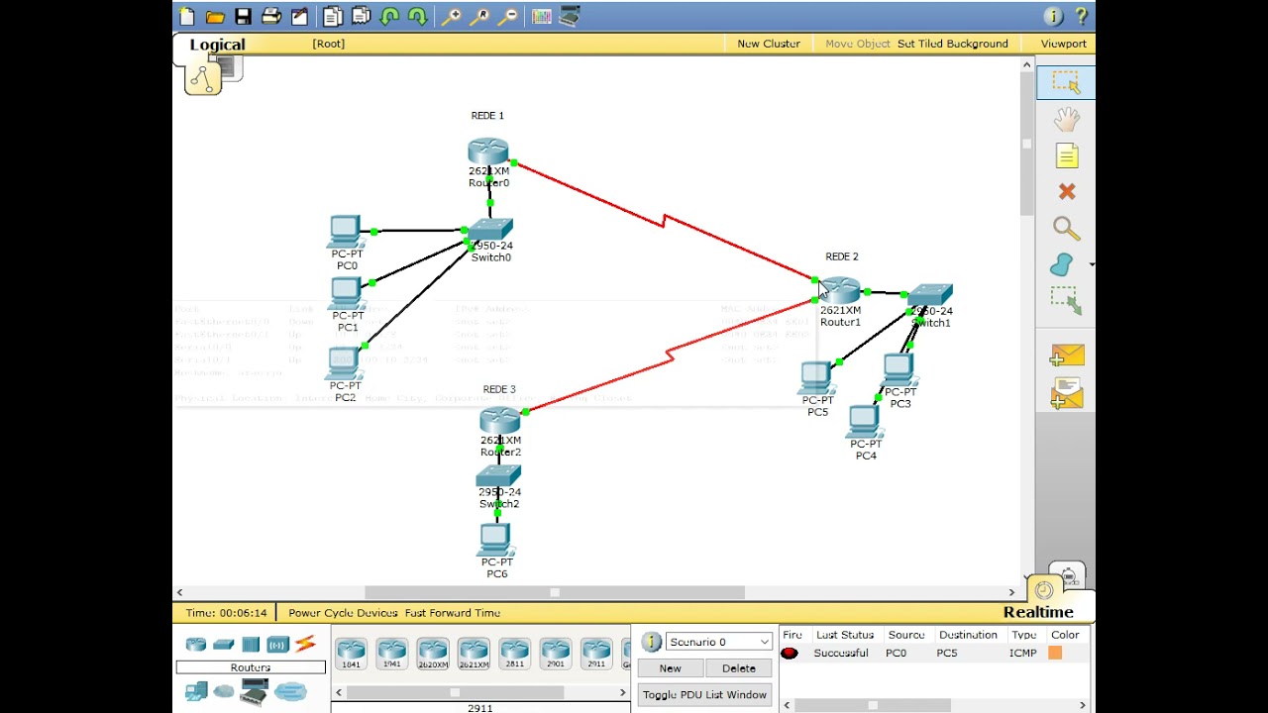This screenshot has height=713, width=1268.
Task: Choose the Multiuser Connection category
Action: click(x=291, y=691)
